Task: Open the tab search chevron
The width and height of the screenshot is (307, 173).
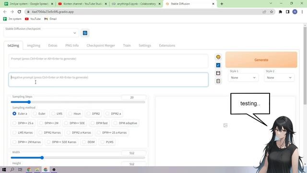Action: click(x=271, y=3)
